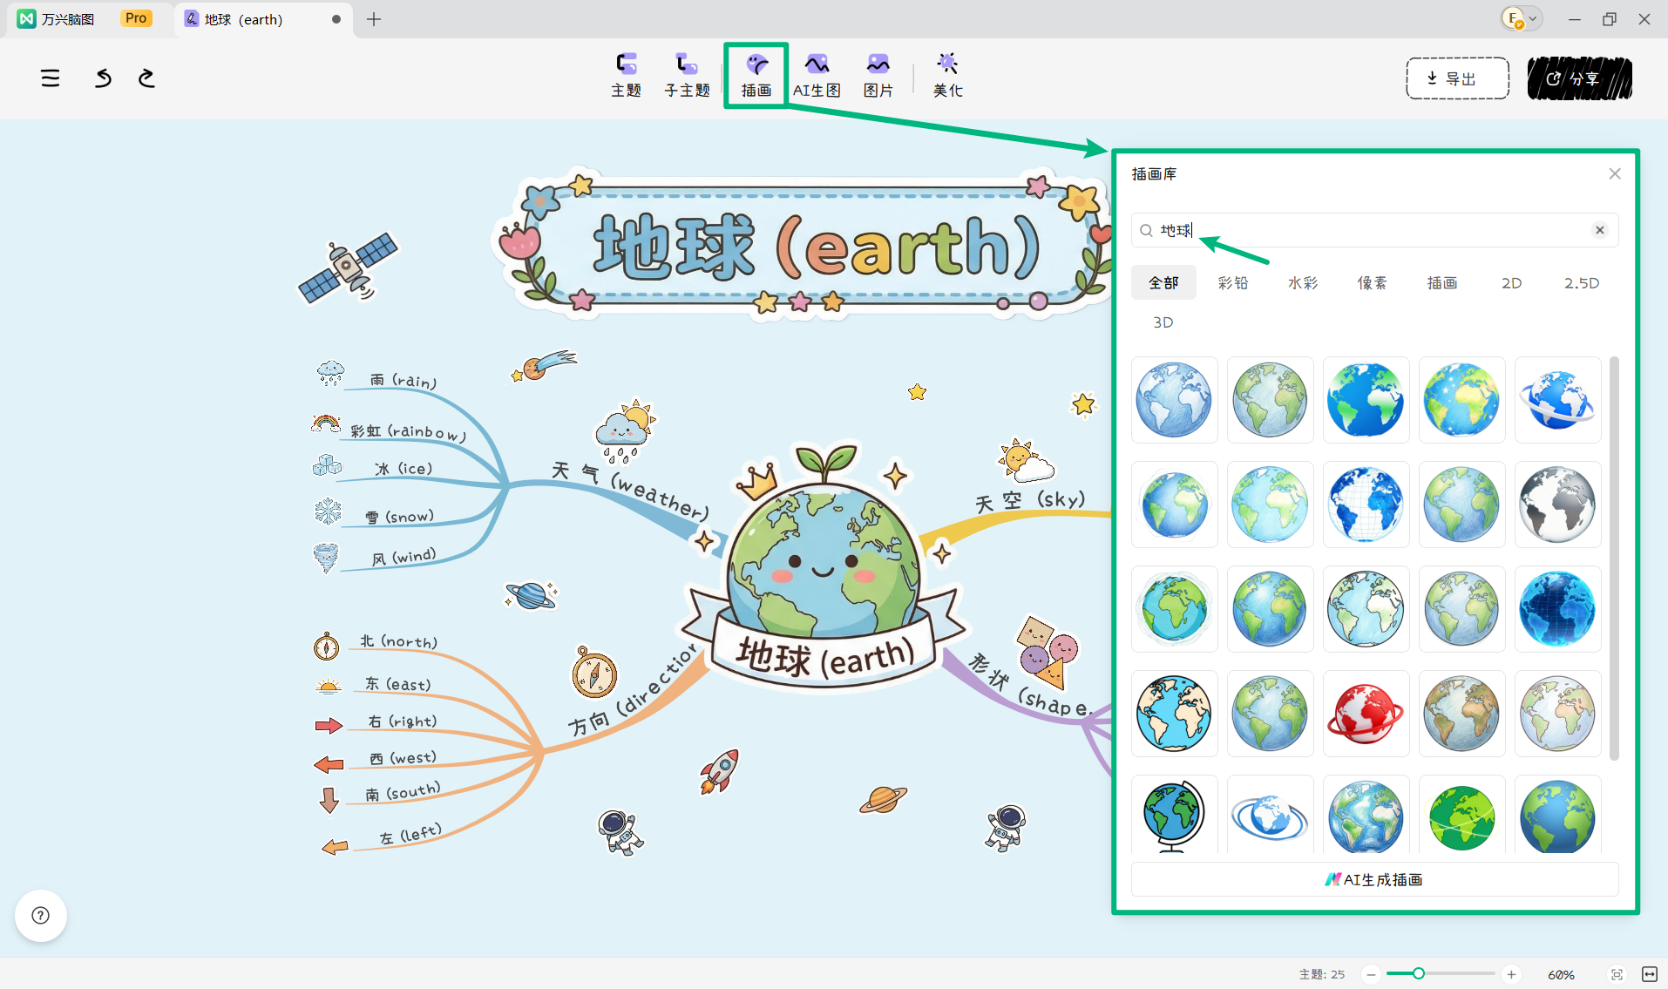Image resolution: width=1668 pixels, height=989 pixels.
Task: Close the 插画库 panel
Action: 1615,174
